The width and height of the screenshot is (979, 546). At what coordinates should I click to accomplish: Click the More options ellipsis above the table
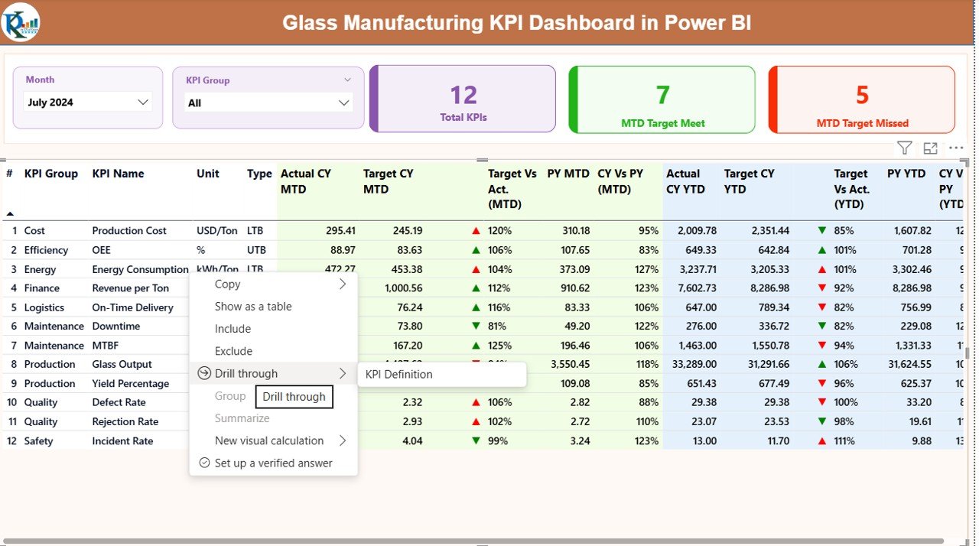pyautogui.click(x=955, y=148)
